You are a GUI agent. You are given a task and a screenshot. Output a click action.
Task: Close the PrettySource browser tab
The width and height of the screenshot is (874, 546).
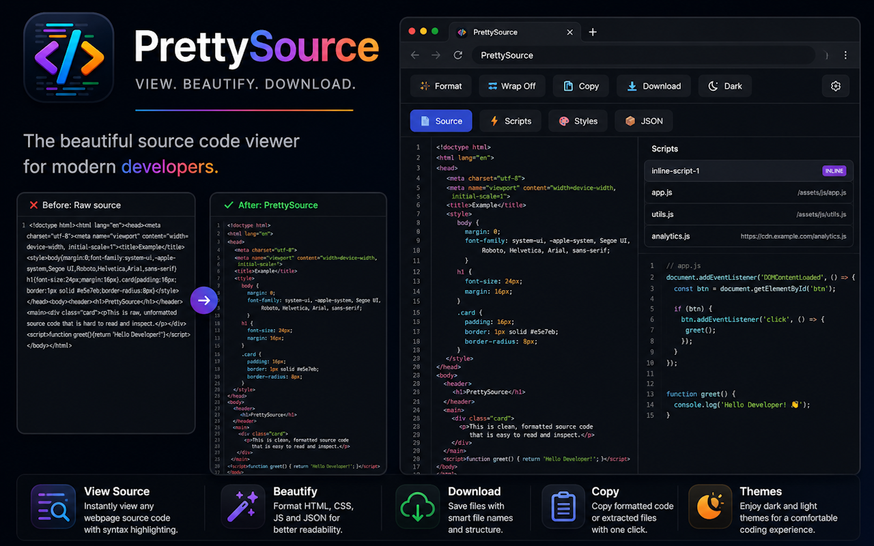[x=570, y=32]
